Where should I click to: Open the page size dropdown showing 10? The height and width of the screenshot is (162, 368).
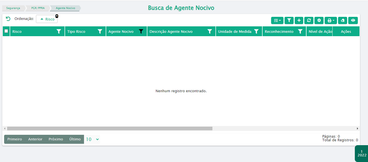(92, 139)
